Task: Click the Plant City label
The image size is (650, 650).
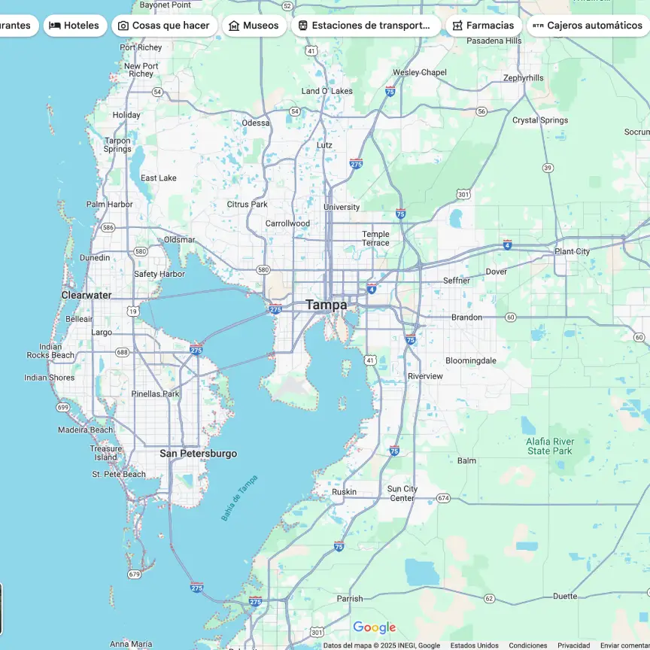Action: [572, 251]
